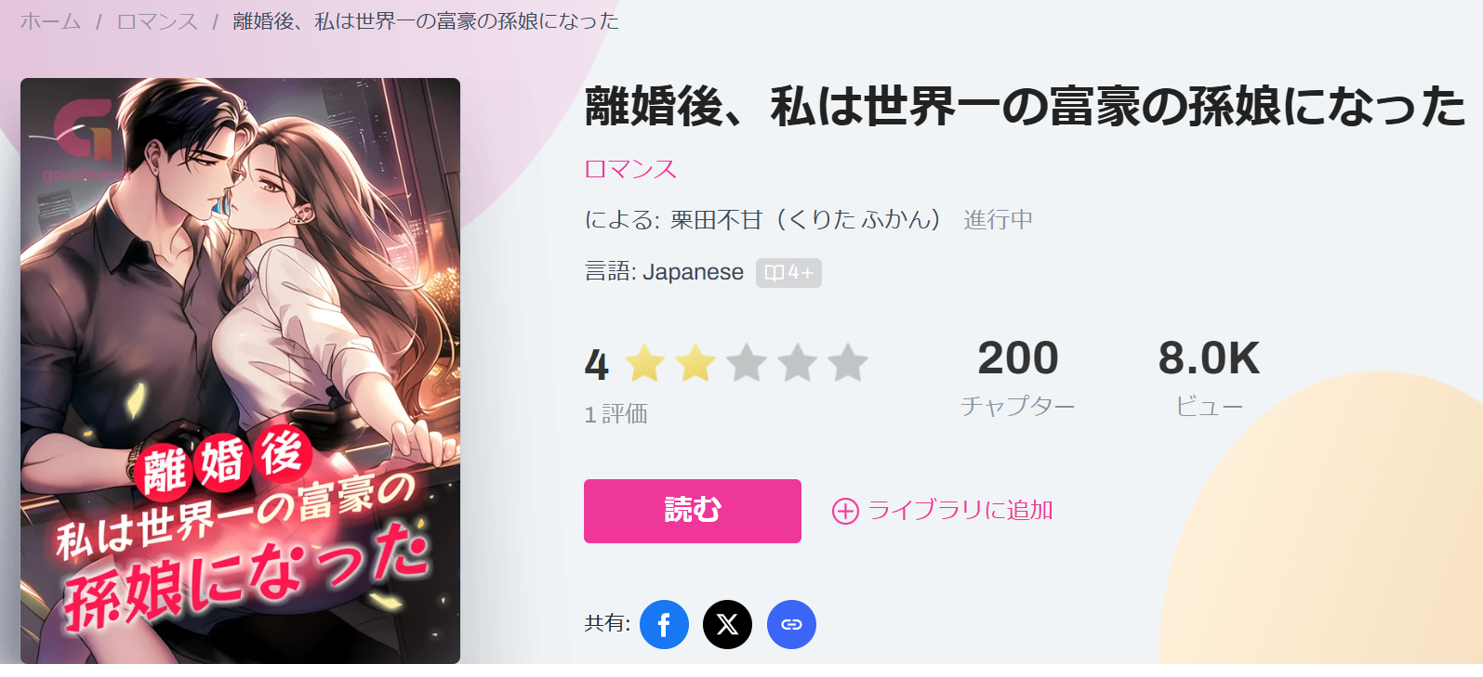1483x677 pixels.
Task: Select the fifth rating star
Action: (848, 363)
